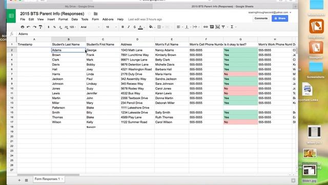This screenshot has height=185, width=328.
Task: Open the Help menu
Action: [x=120, y=20]
